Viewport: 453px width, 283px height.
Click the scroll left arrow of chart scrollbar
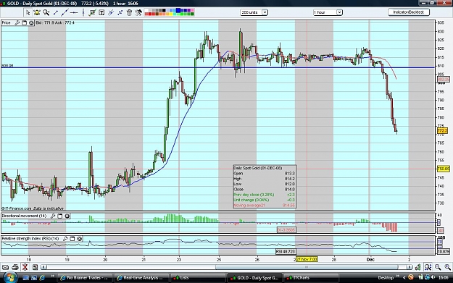pyautogui.click(x=44, y=267)
